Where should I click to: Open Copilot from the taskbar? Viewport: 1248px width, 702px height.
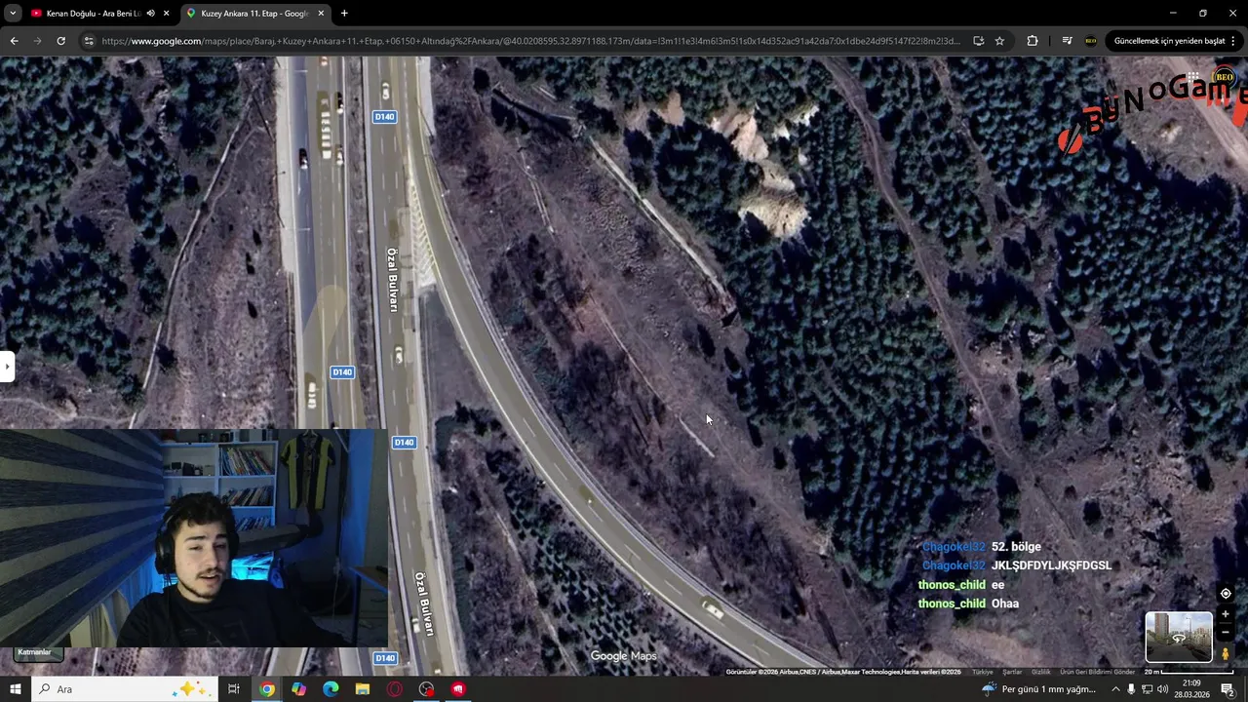pyautogui.click(x=299, y=689)
